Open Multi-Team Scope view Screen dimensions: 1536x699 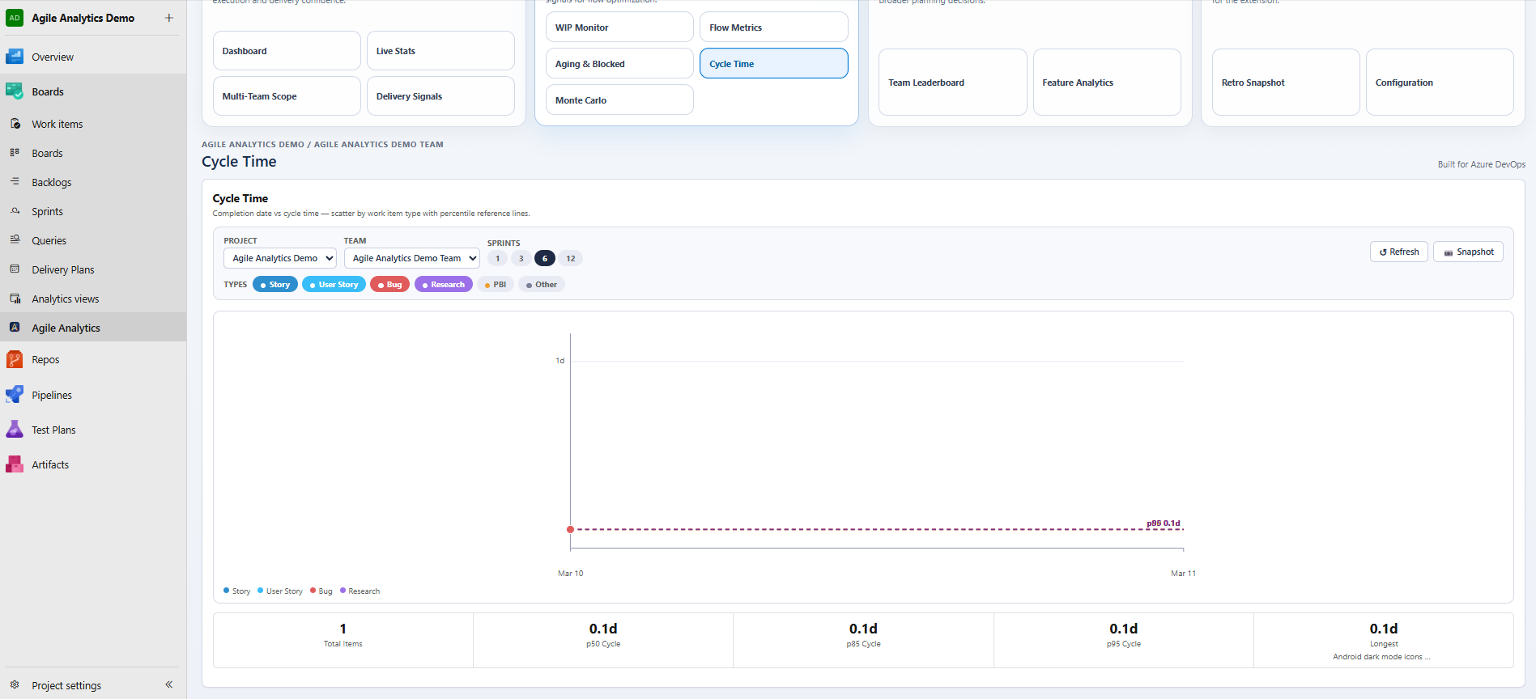[x=287, y=96]
